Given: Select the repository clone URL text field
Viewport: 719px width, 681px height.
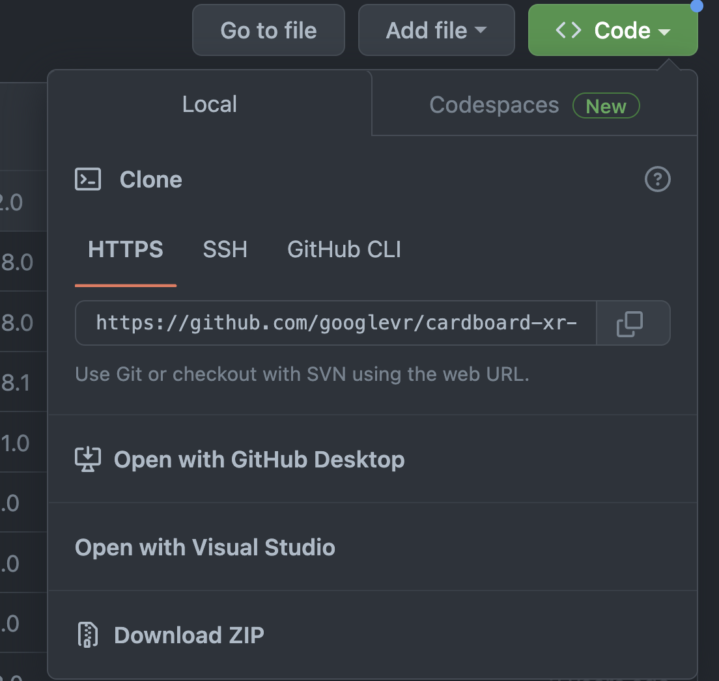Looking at the screenshot, I should click(335, 323).
